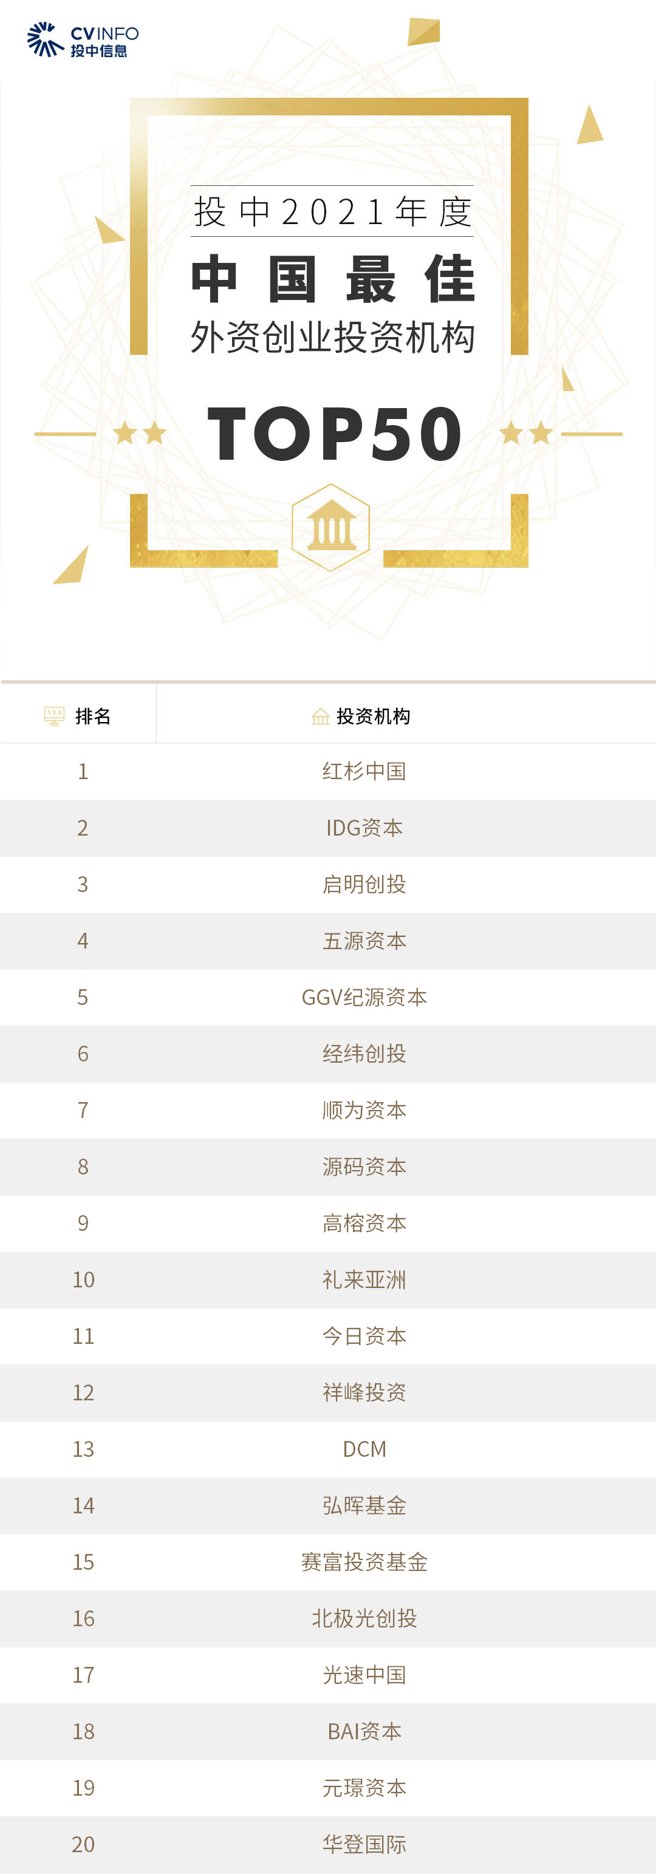The width and height of the screenshot is (656, 1874).
Task: Open the 启明创投 row
Action: click(x=364, y=884)
